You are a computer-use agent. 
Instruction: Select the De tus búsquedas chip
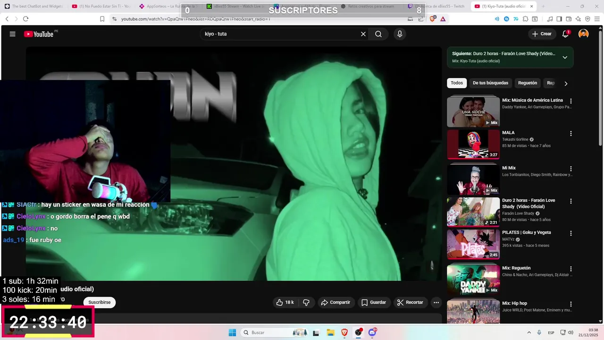(490, 83)
